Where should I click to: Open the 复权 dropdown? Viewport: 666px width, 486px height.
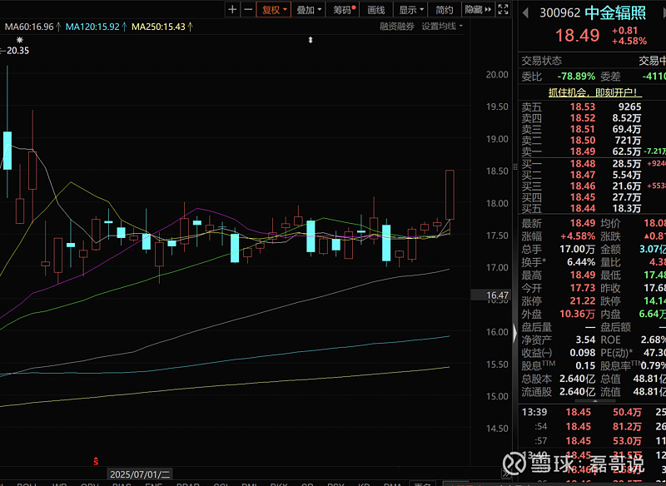coord(274,9)
